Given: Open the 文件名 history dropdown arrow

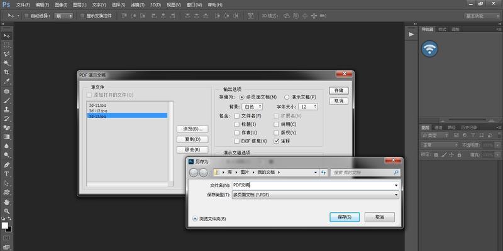Looking at the screenshot, I should coord(396,185).
